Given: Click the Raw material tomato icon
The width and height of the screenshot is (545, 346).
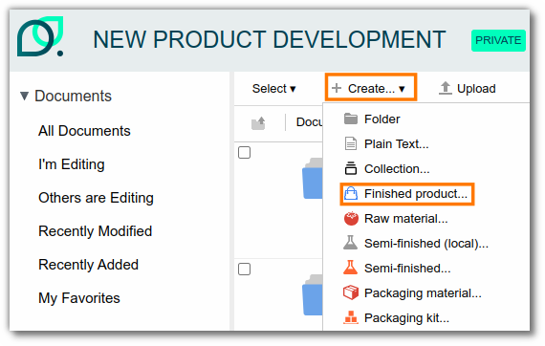Looking at the screenshot, I should click(x=351, y=219).
